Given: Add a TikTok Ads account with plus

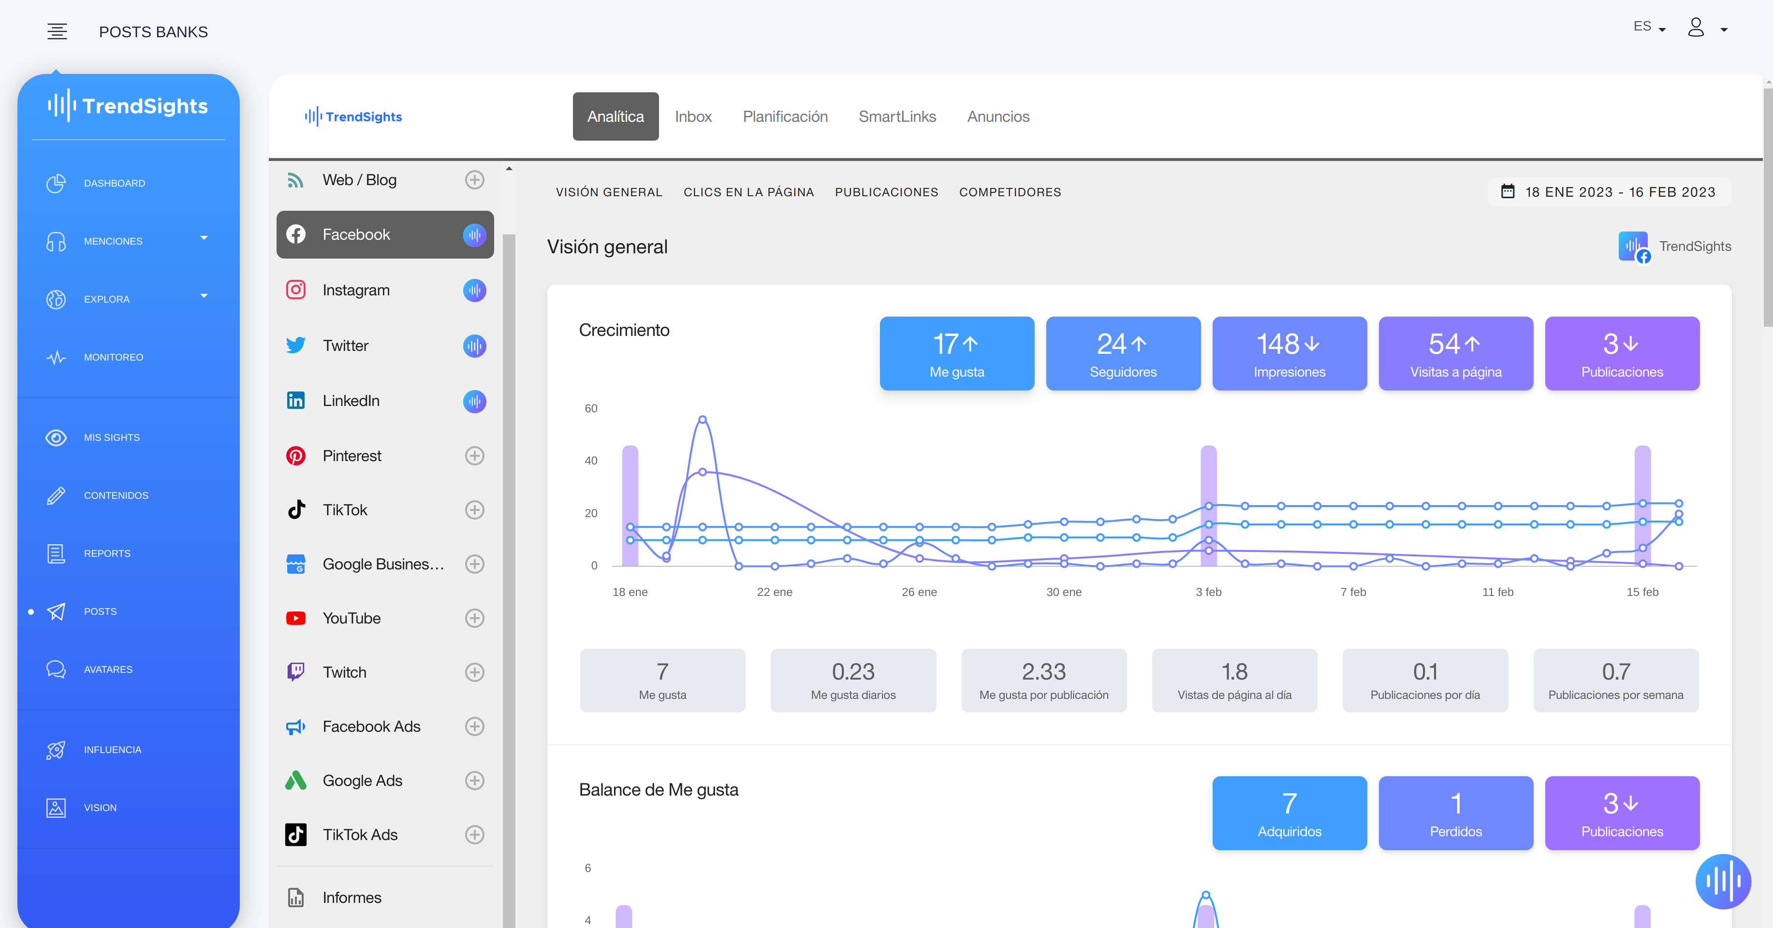Looking at the screenshot, I should 474,834.
